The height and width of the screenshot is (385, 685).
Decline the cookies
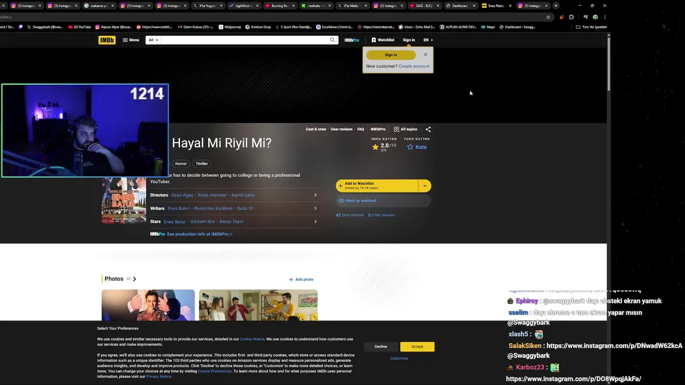pos(380,346)
